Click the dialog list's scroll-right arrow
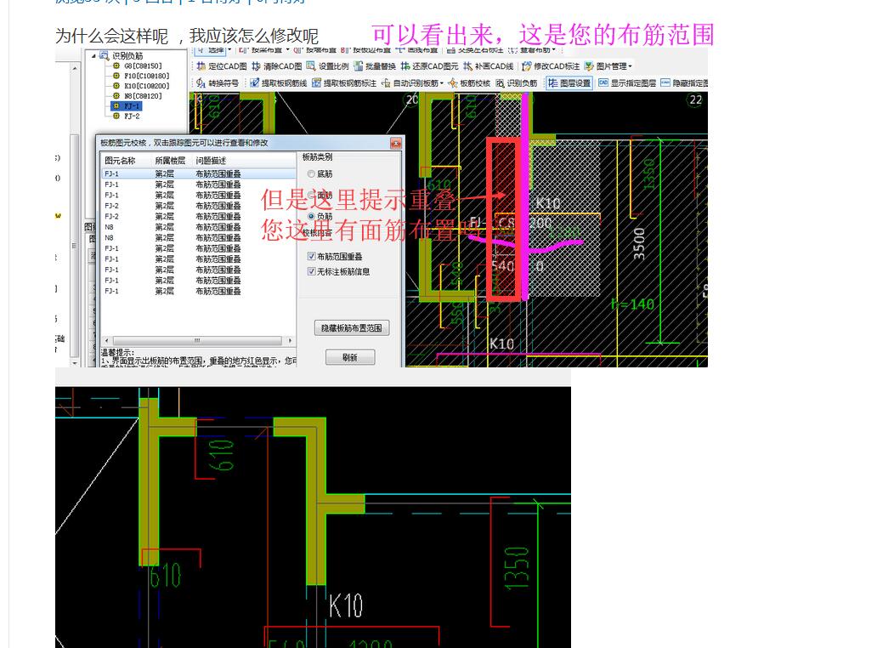The image size is (877, 648). 290,340
